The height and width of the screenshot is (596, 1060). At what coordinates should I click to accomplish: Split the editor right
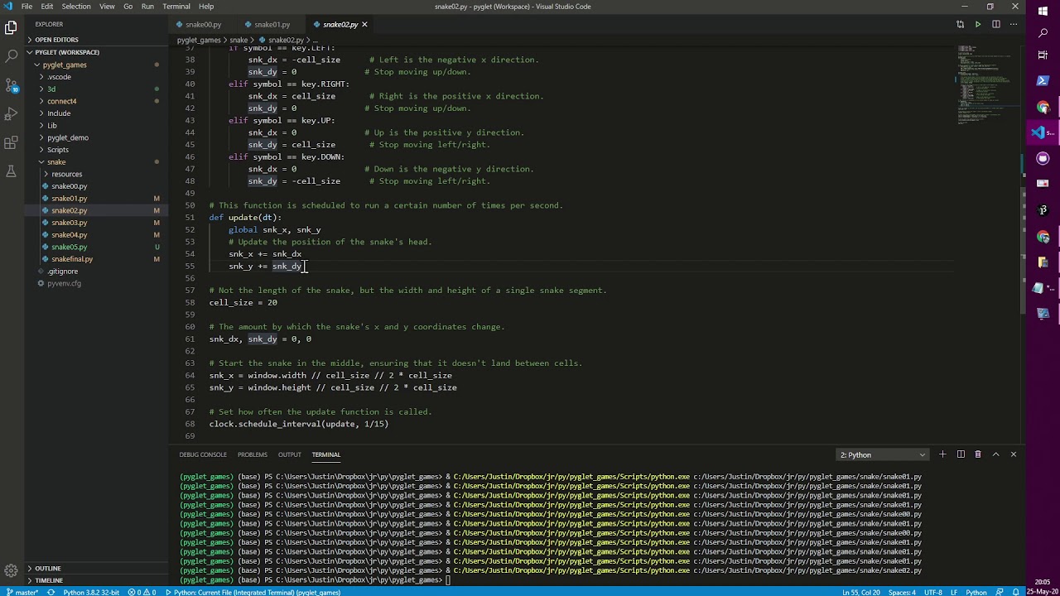point(996,25)
